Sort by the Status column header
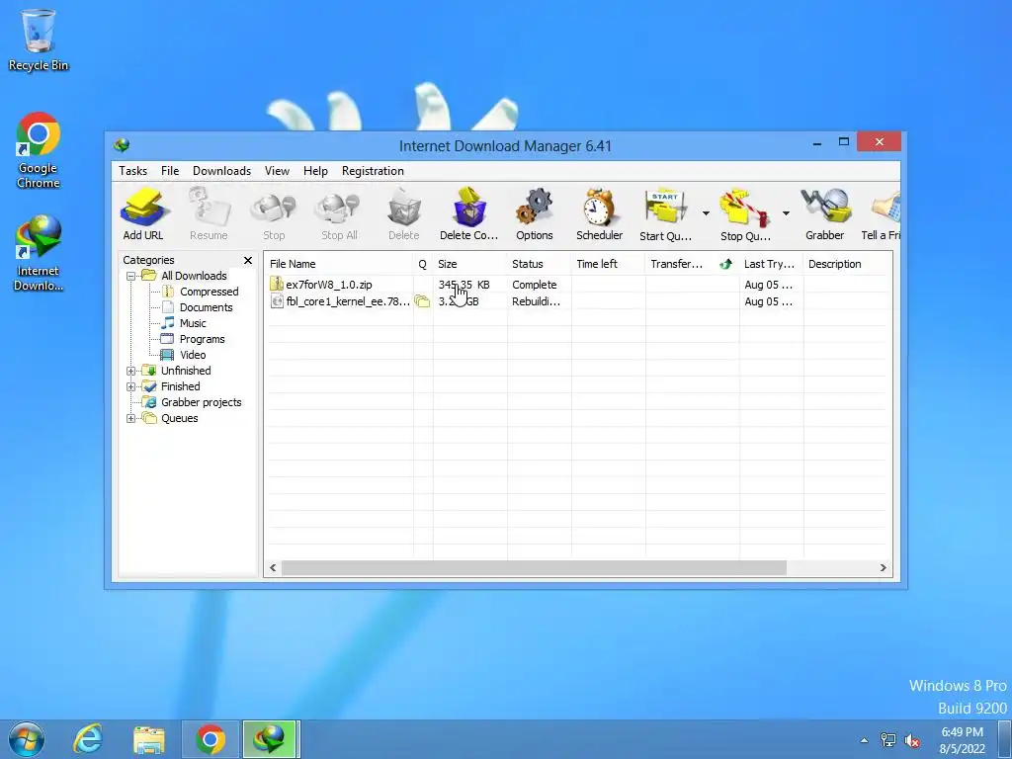 pos(539,264)
